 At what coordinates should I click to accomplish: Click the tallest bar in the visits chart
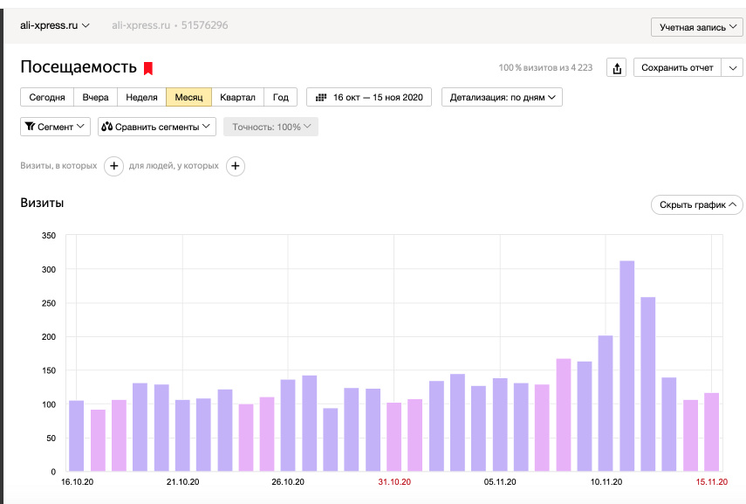(x=626, y=366)
